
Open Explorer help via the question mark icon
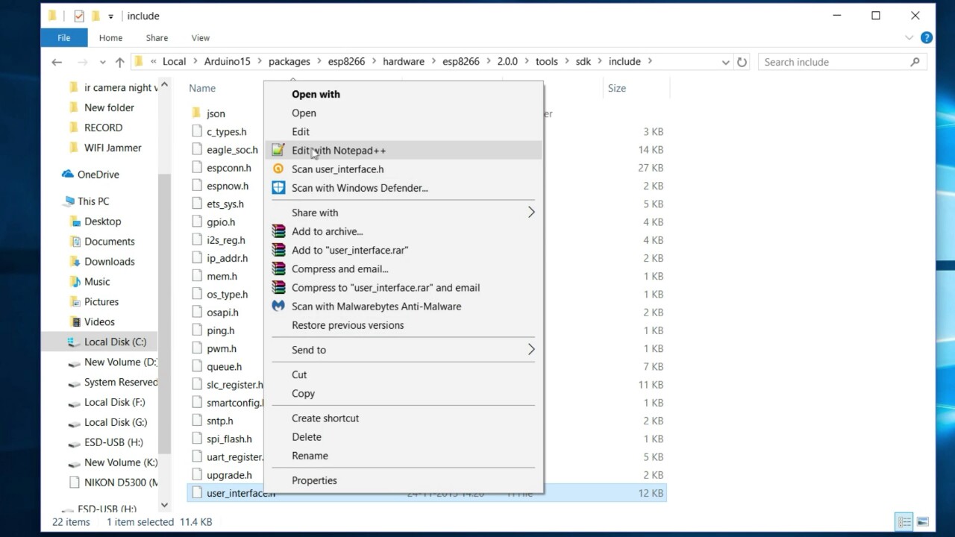coord(926,37)
